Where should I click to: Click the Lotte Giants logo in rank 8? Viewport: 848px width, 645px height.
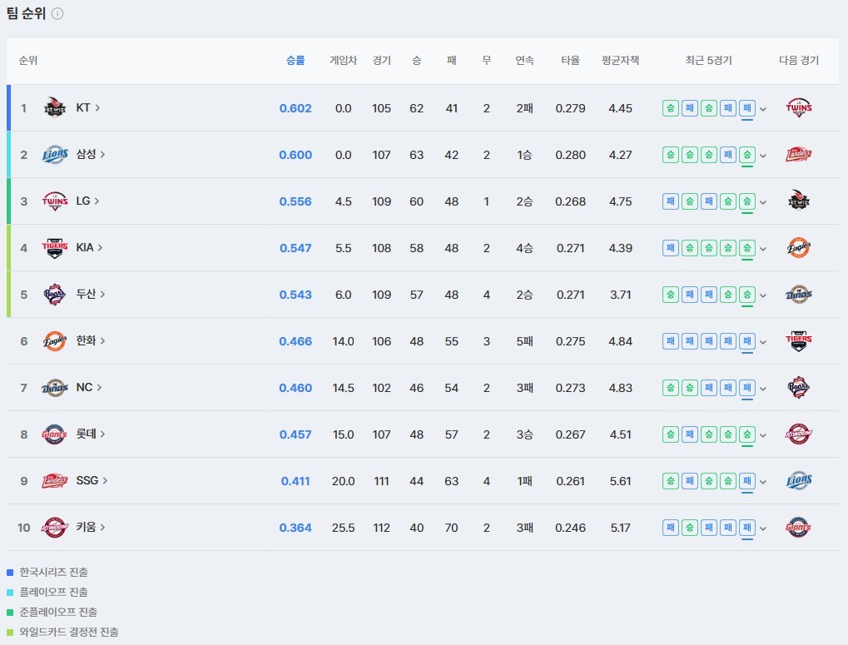point(55,434)
